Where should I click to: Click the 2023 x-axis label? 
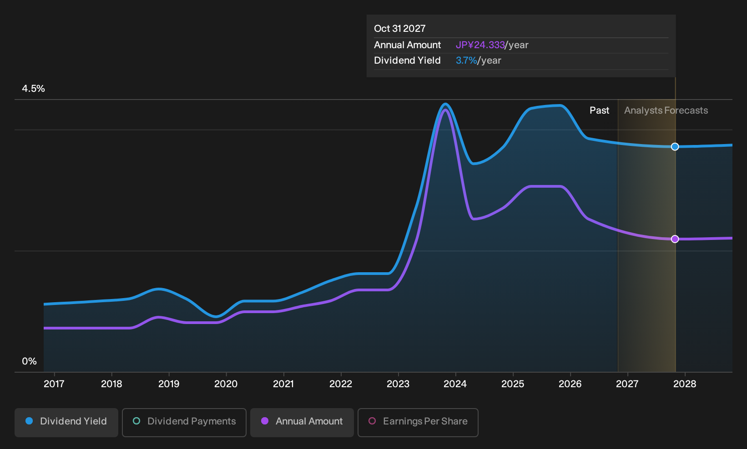pos(398,384)
